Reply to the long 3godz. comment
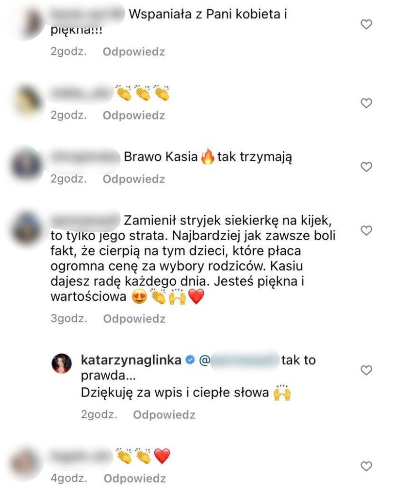 [134, 319]
